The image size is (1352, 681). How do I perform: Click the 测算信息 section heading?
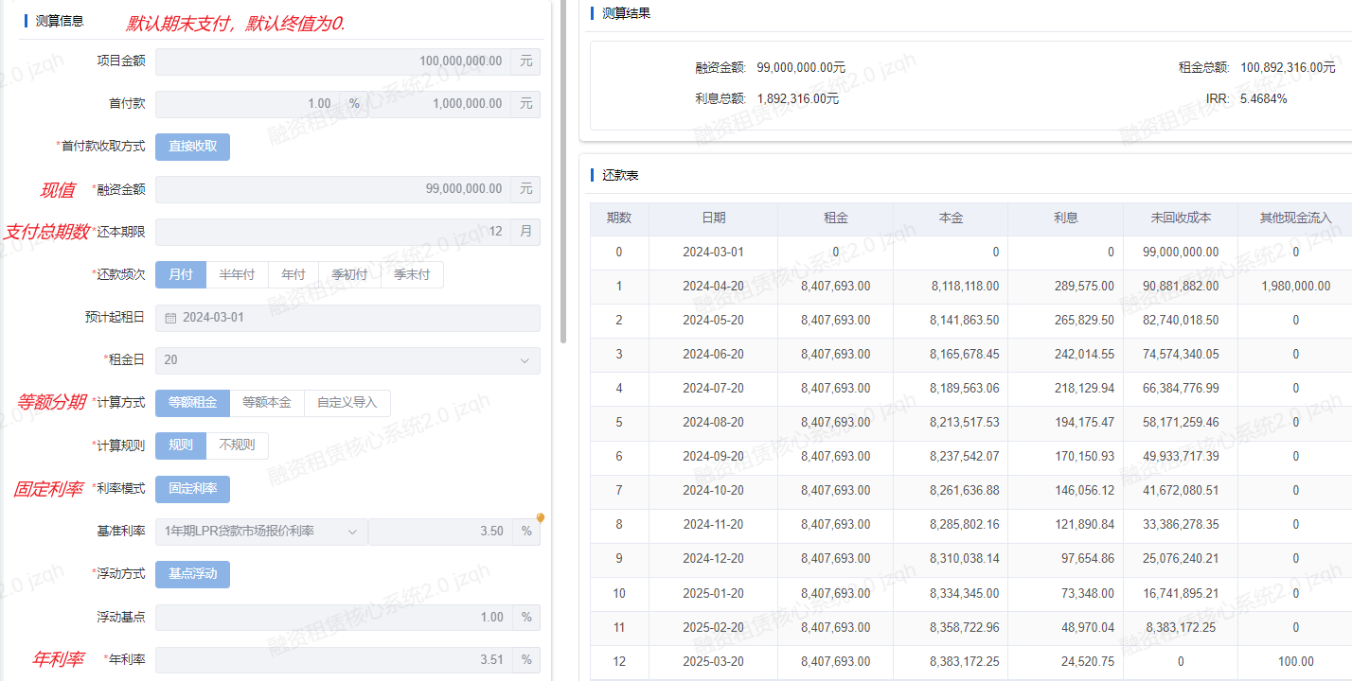click(59, 21)
